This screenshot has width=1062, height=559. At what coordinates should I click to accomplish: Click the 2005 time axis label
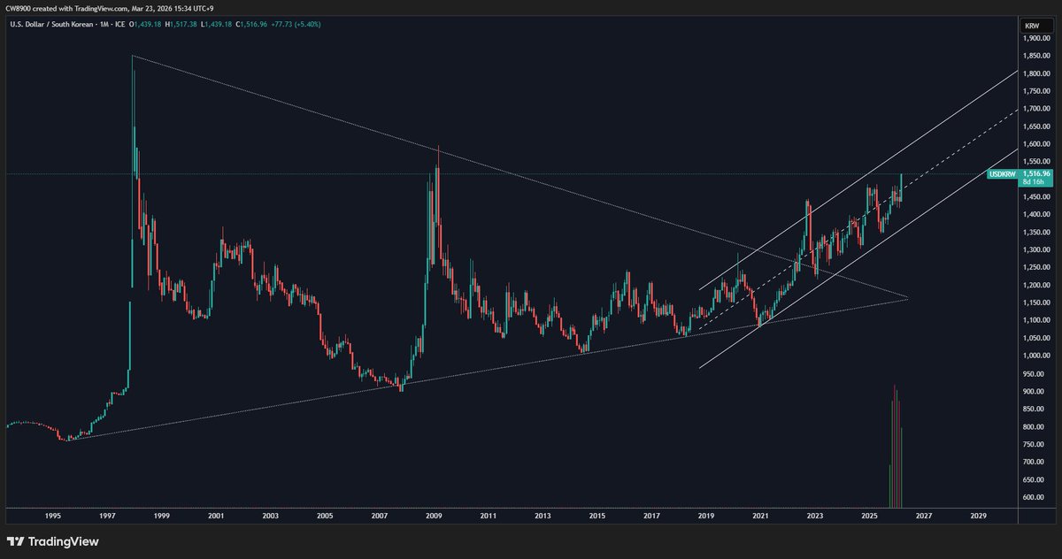point(325,515)
